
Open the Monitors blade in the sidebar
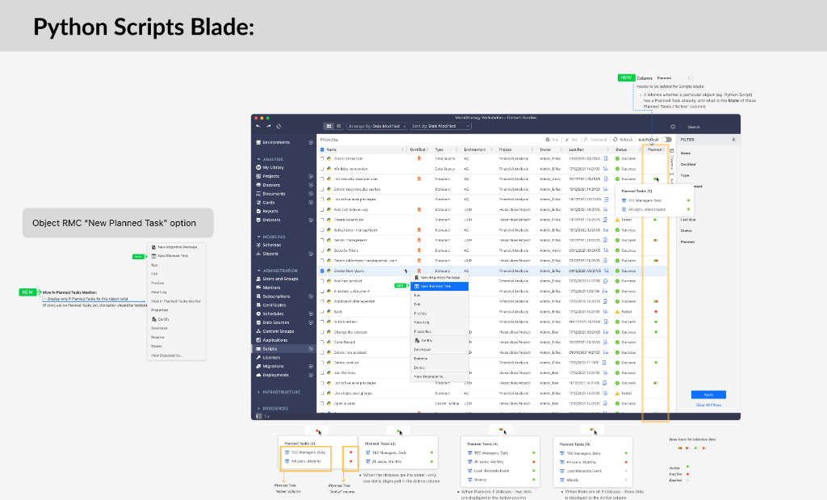tap(273, 286)
